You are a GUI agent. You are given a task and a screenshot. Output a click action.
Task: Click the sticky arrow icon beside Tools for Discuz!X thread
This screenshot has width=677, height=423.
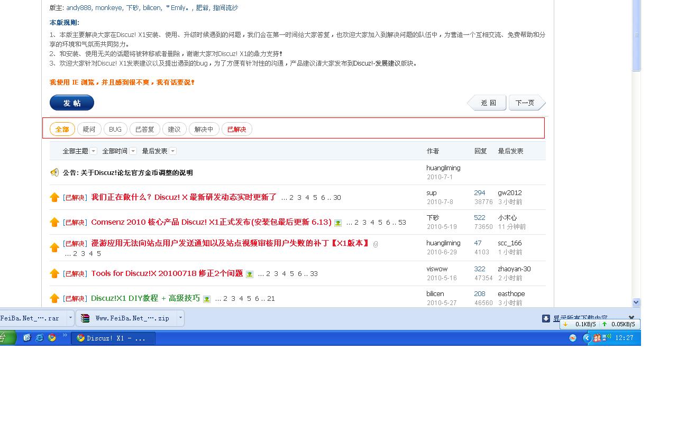pos(54,273)
